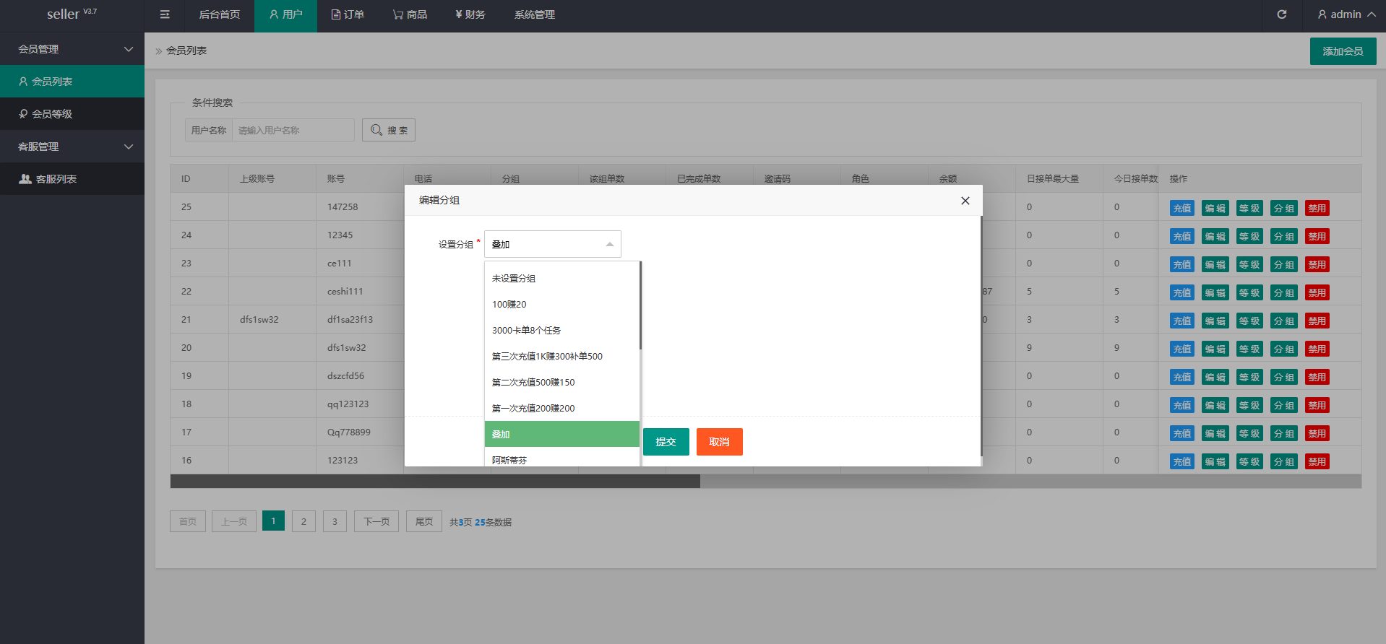Click the dfs1sw32 上级账号 cell

[x=272, y=319]
